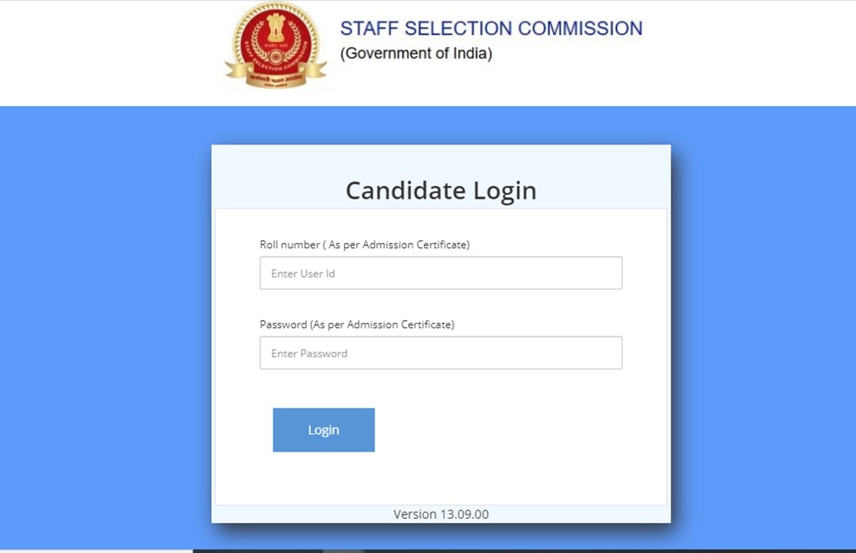The image size is (856, 553).
Task: Click the Password (As per Admission Certificate) label
Action: point(357,324)
